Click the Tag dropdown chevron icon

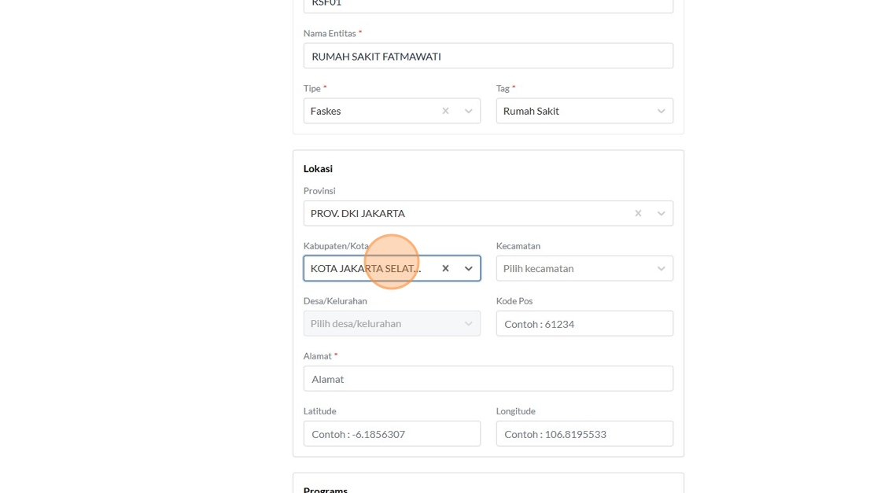click(x=662, y=111)
